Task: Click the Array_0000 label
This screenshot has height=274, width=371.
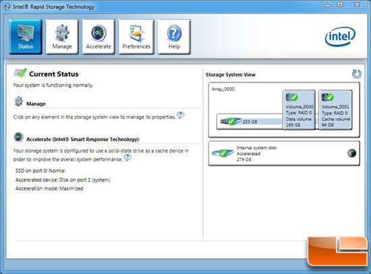Action: coord(223,89)
